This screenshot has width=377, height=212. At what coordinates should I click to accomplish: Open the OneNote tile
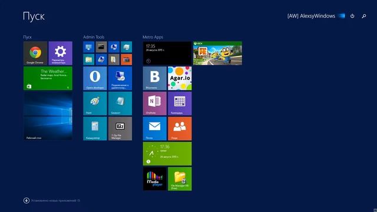[x=154, y=104]
